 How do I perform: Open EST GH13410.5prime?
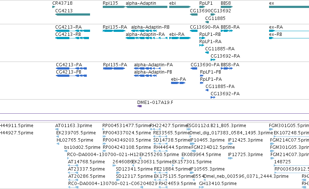point(202,188)
